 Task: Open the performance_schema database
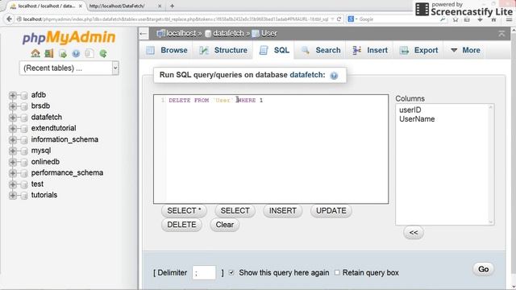[67, 173]
